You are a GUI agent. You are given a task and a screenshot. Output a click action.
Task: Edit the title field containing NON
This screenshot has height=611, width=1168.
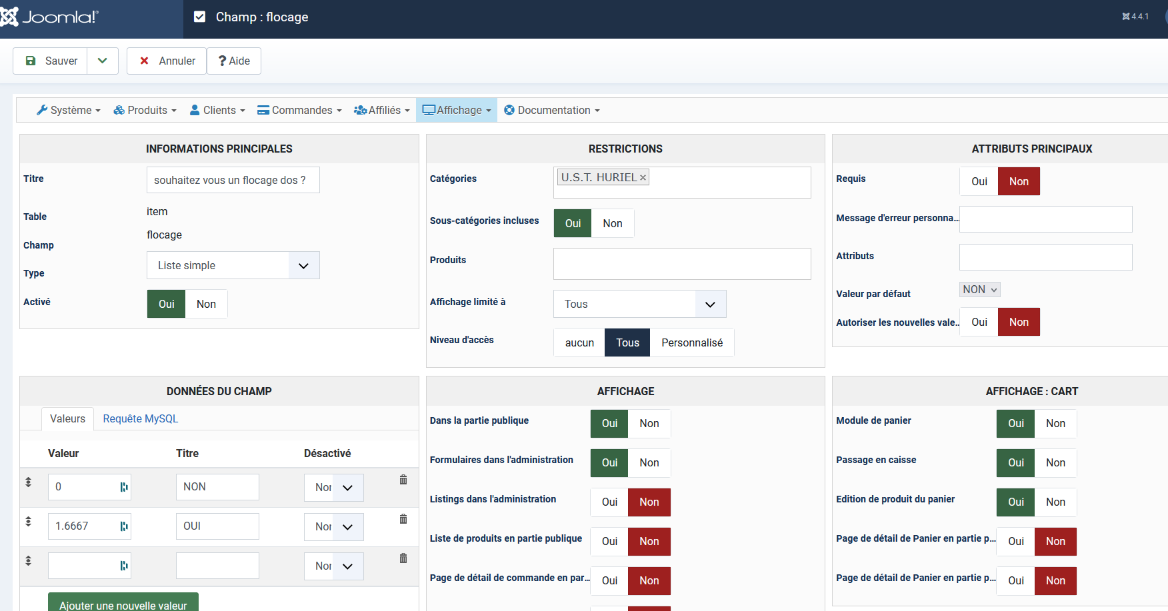point(217,487)
